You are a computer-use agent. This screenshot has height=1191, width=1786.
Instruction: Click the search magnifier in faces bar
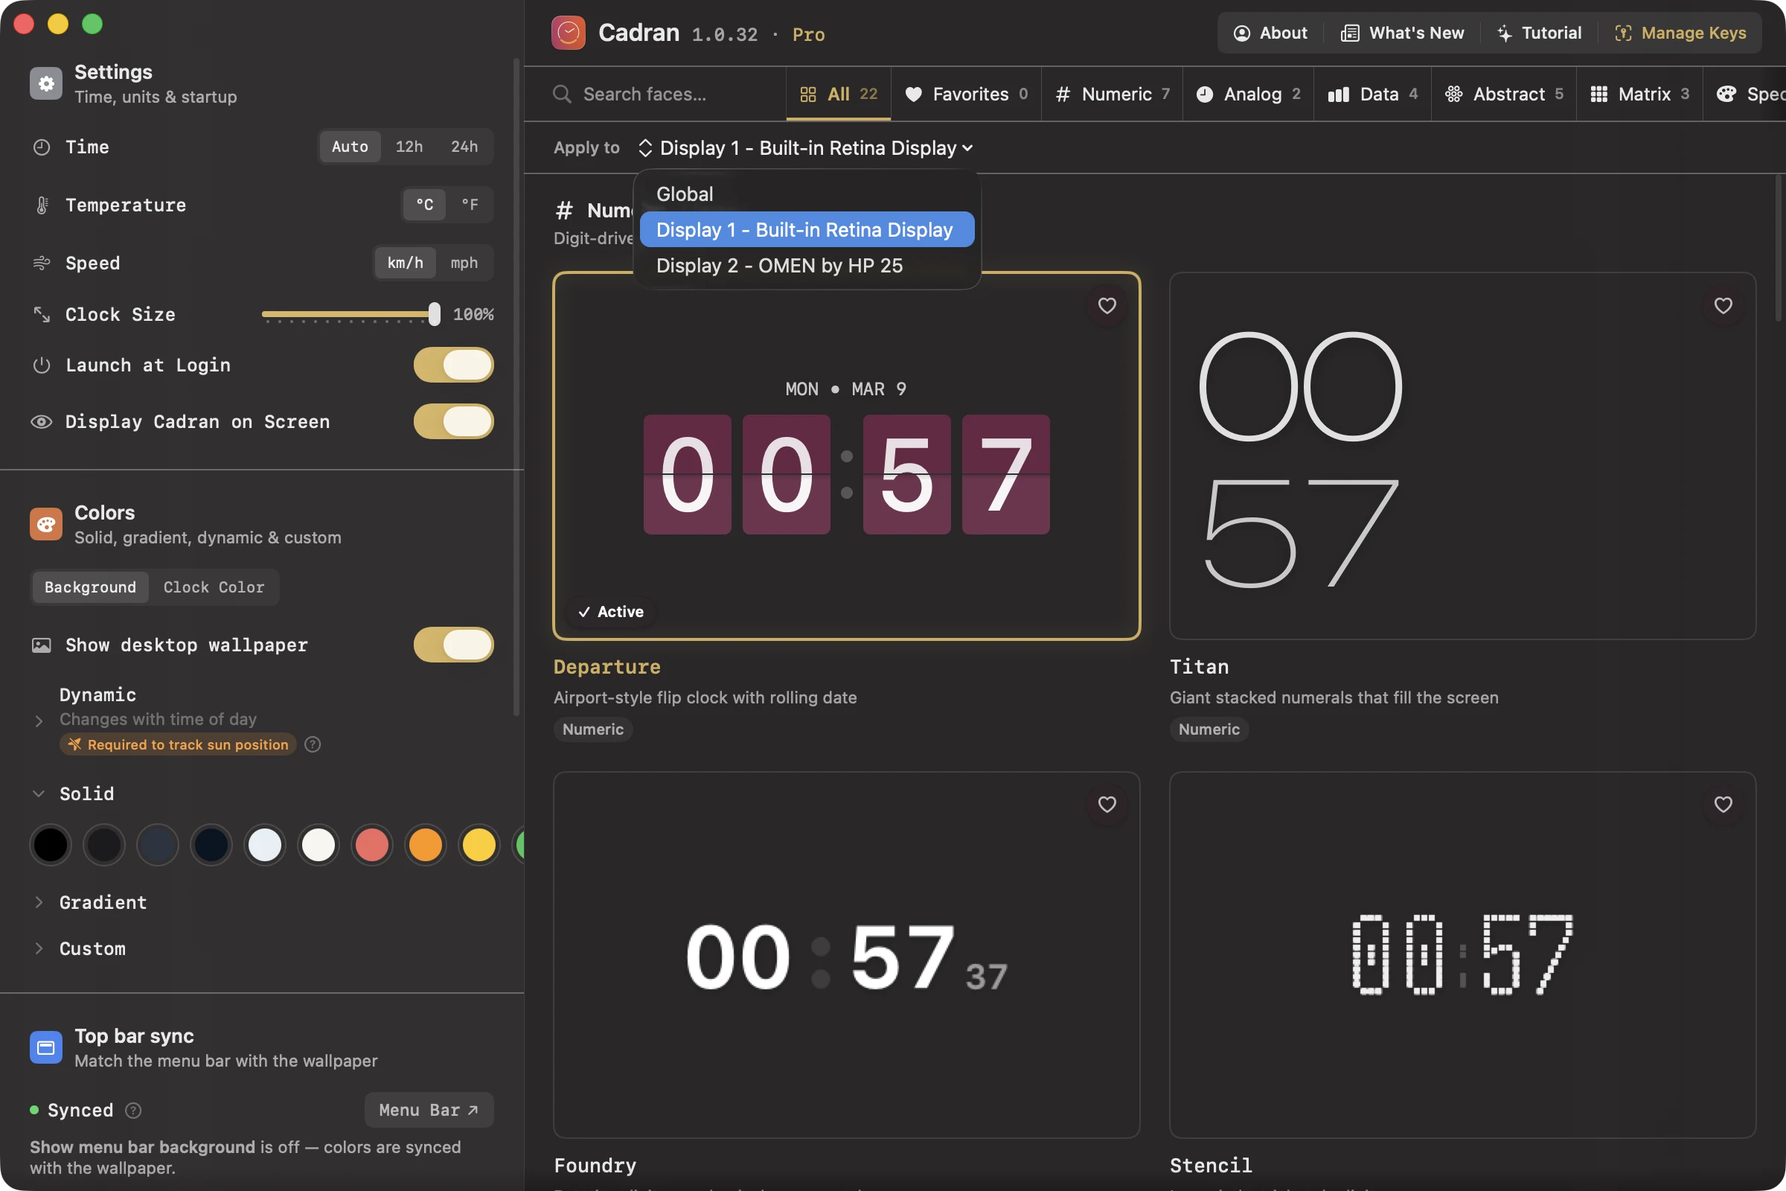[562, 94]
